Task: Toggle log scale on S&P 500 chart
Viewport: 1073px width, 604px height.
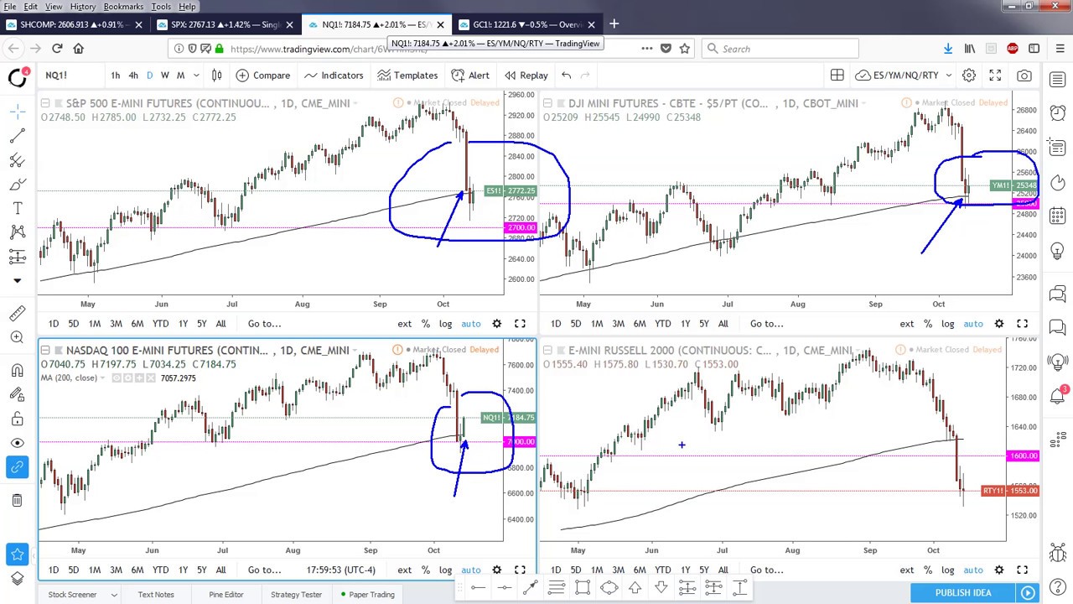Action: (445, 324)
